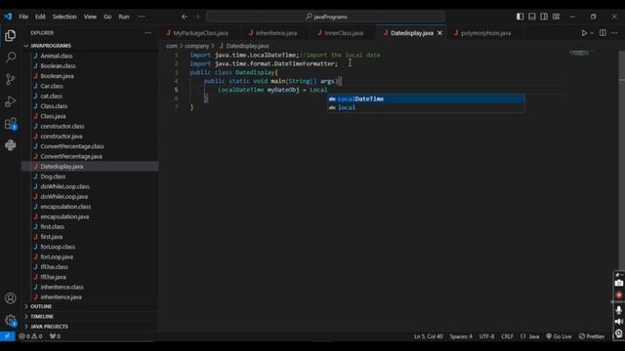625x351 pixels.
Task: Click the ports forwarded status item
Action: pyautogui.click(x=55, y=336)
